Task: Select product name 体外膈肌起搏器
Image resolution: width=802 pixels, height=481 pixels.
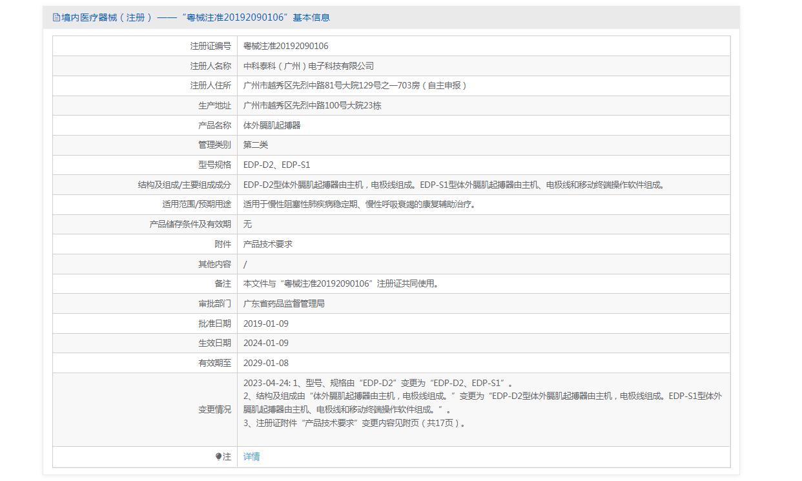Action: click(x=272, y=125)
